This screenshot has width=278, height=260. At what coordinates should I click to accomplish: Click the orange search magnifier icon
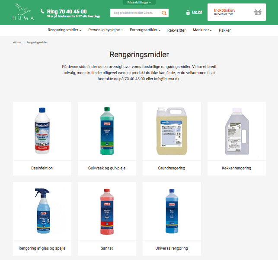click(x=164, y=13)
